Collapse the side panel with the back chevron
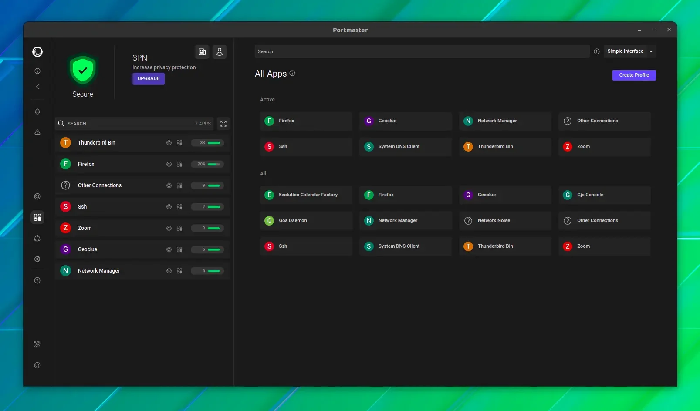Image resolution: width=700 pixels, height=411 pixels. [x=37, y=87]
